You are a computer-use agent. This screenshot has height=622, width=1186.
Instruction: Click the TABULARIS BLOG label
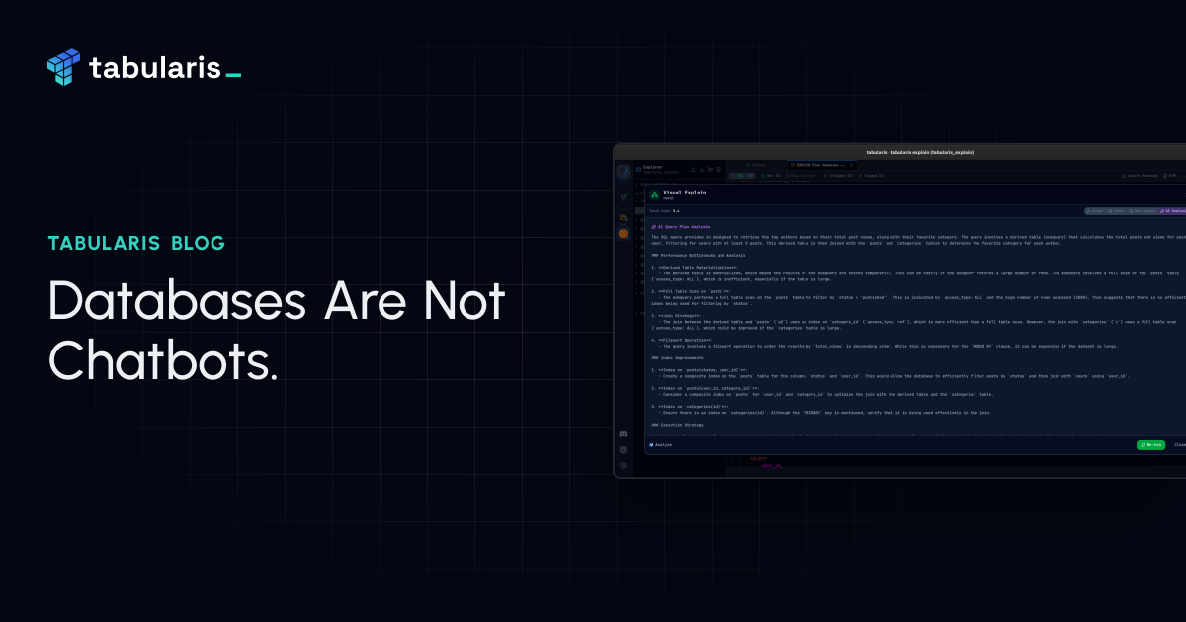(136, 243)
